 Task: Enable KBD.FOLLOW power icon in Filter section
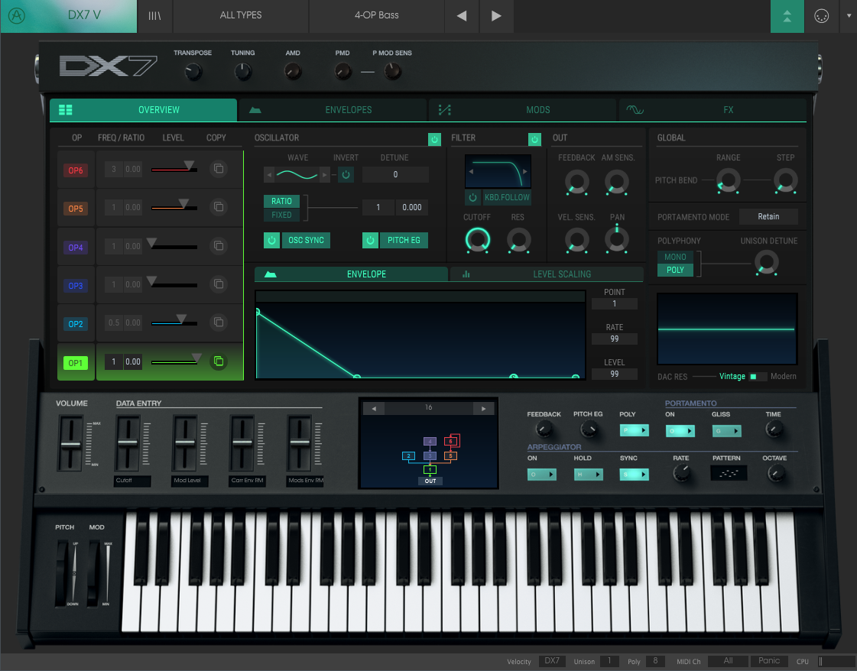(x=474, y=197)
